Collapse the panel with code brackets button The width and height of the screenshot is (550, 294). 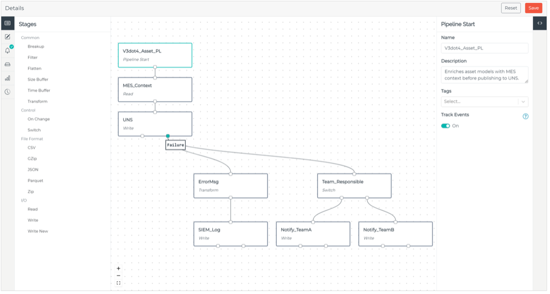click(540, 23)
